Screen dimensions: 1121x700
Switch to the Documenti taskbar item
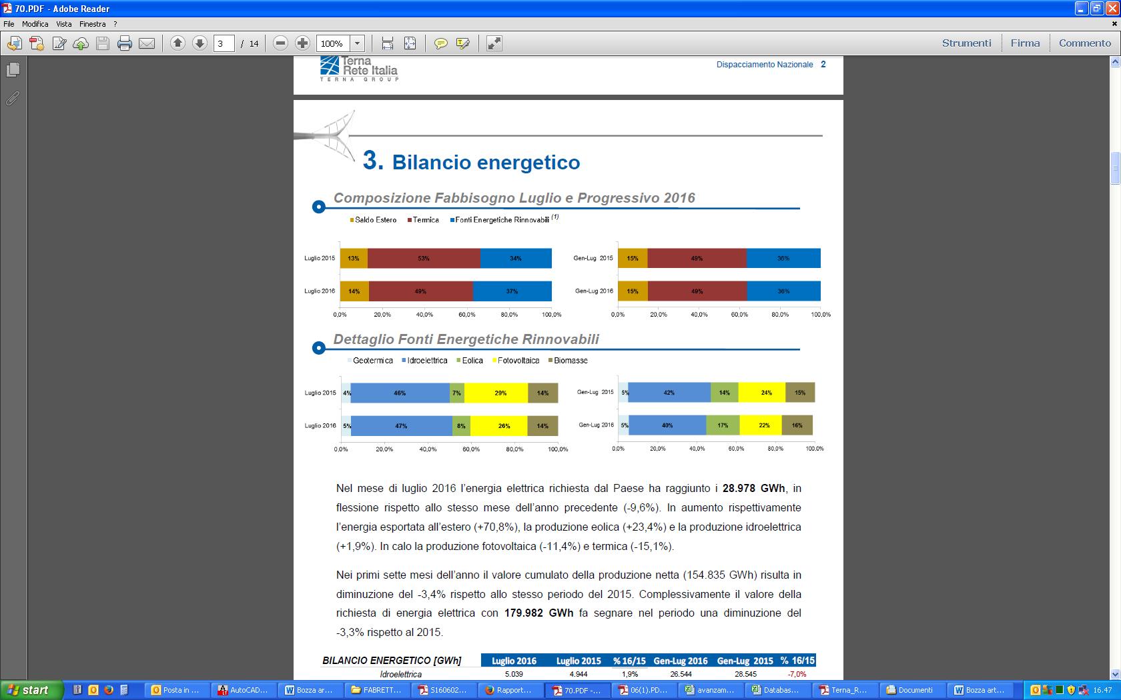coord(910,690)
